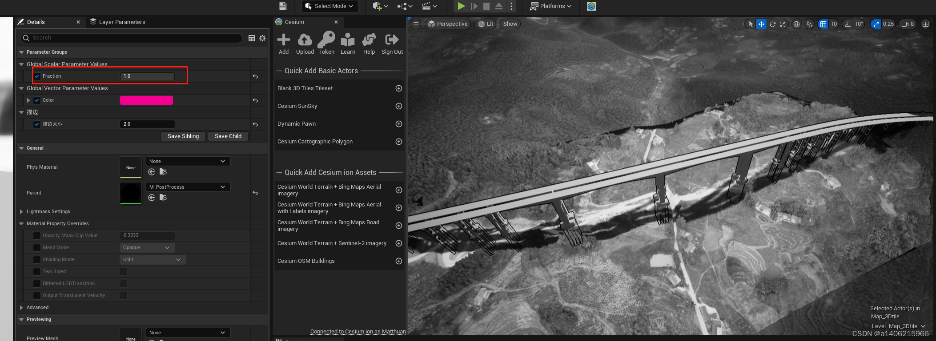This screenshot has width=936, height=341.
Task: Switch to the Layer Parameters tab
Action: click(x=117, y=22)
